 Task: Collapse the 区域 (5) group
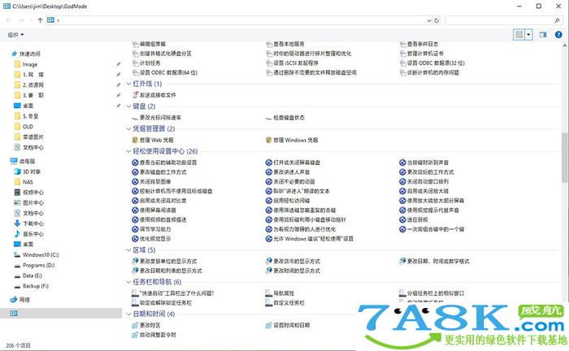[x=128, y=250]
